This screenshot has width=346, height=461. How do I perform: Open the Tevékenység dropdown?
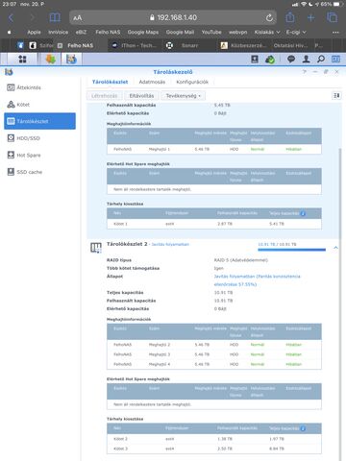183,96
